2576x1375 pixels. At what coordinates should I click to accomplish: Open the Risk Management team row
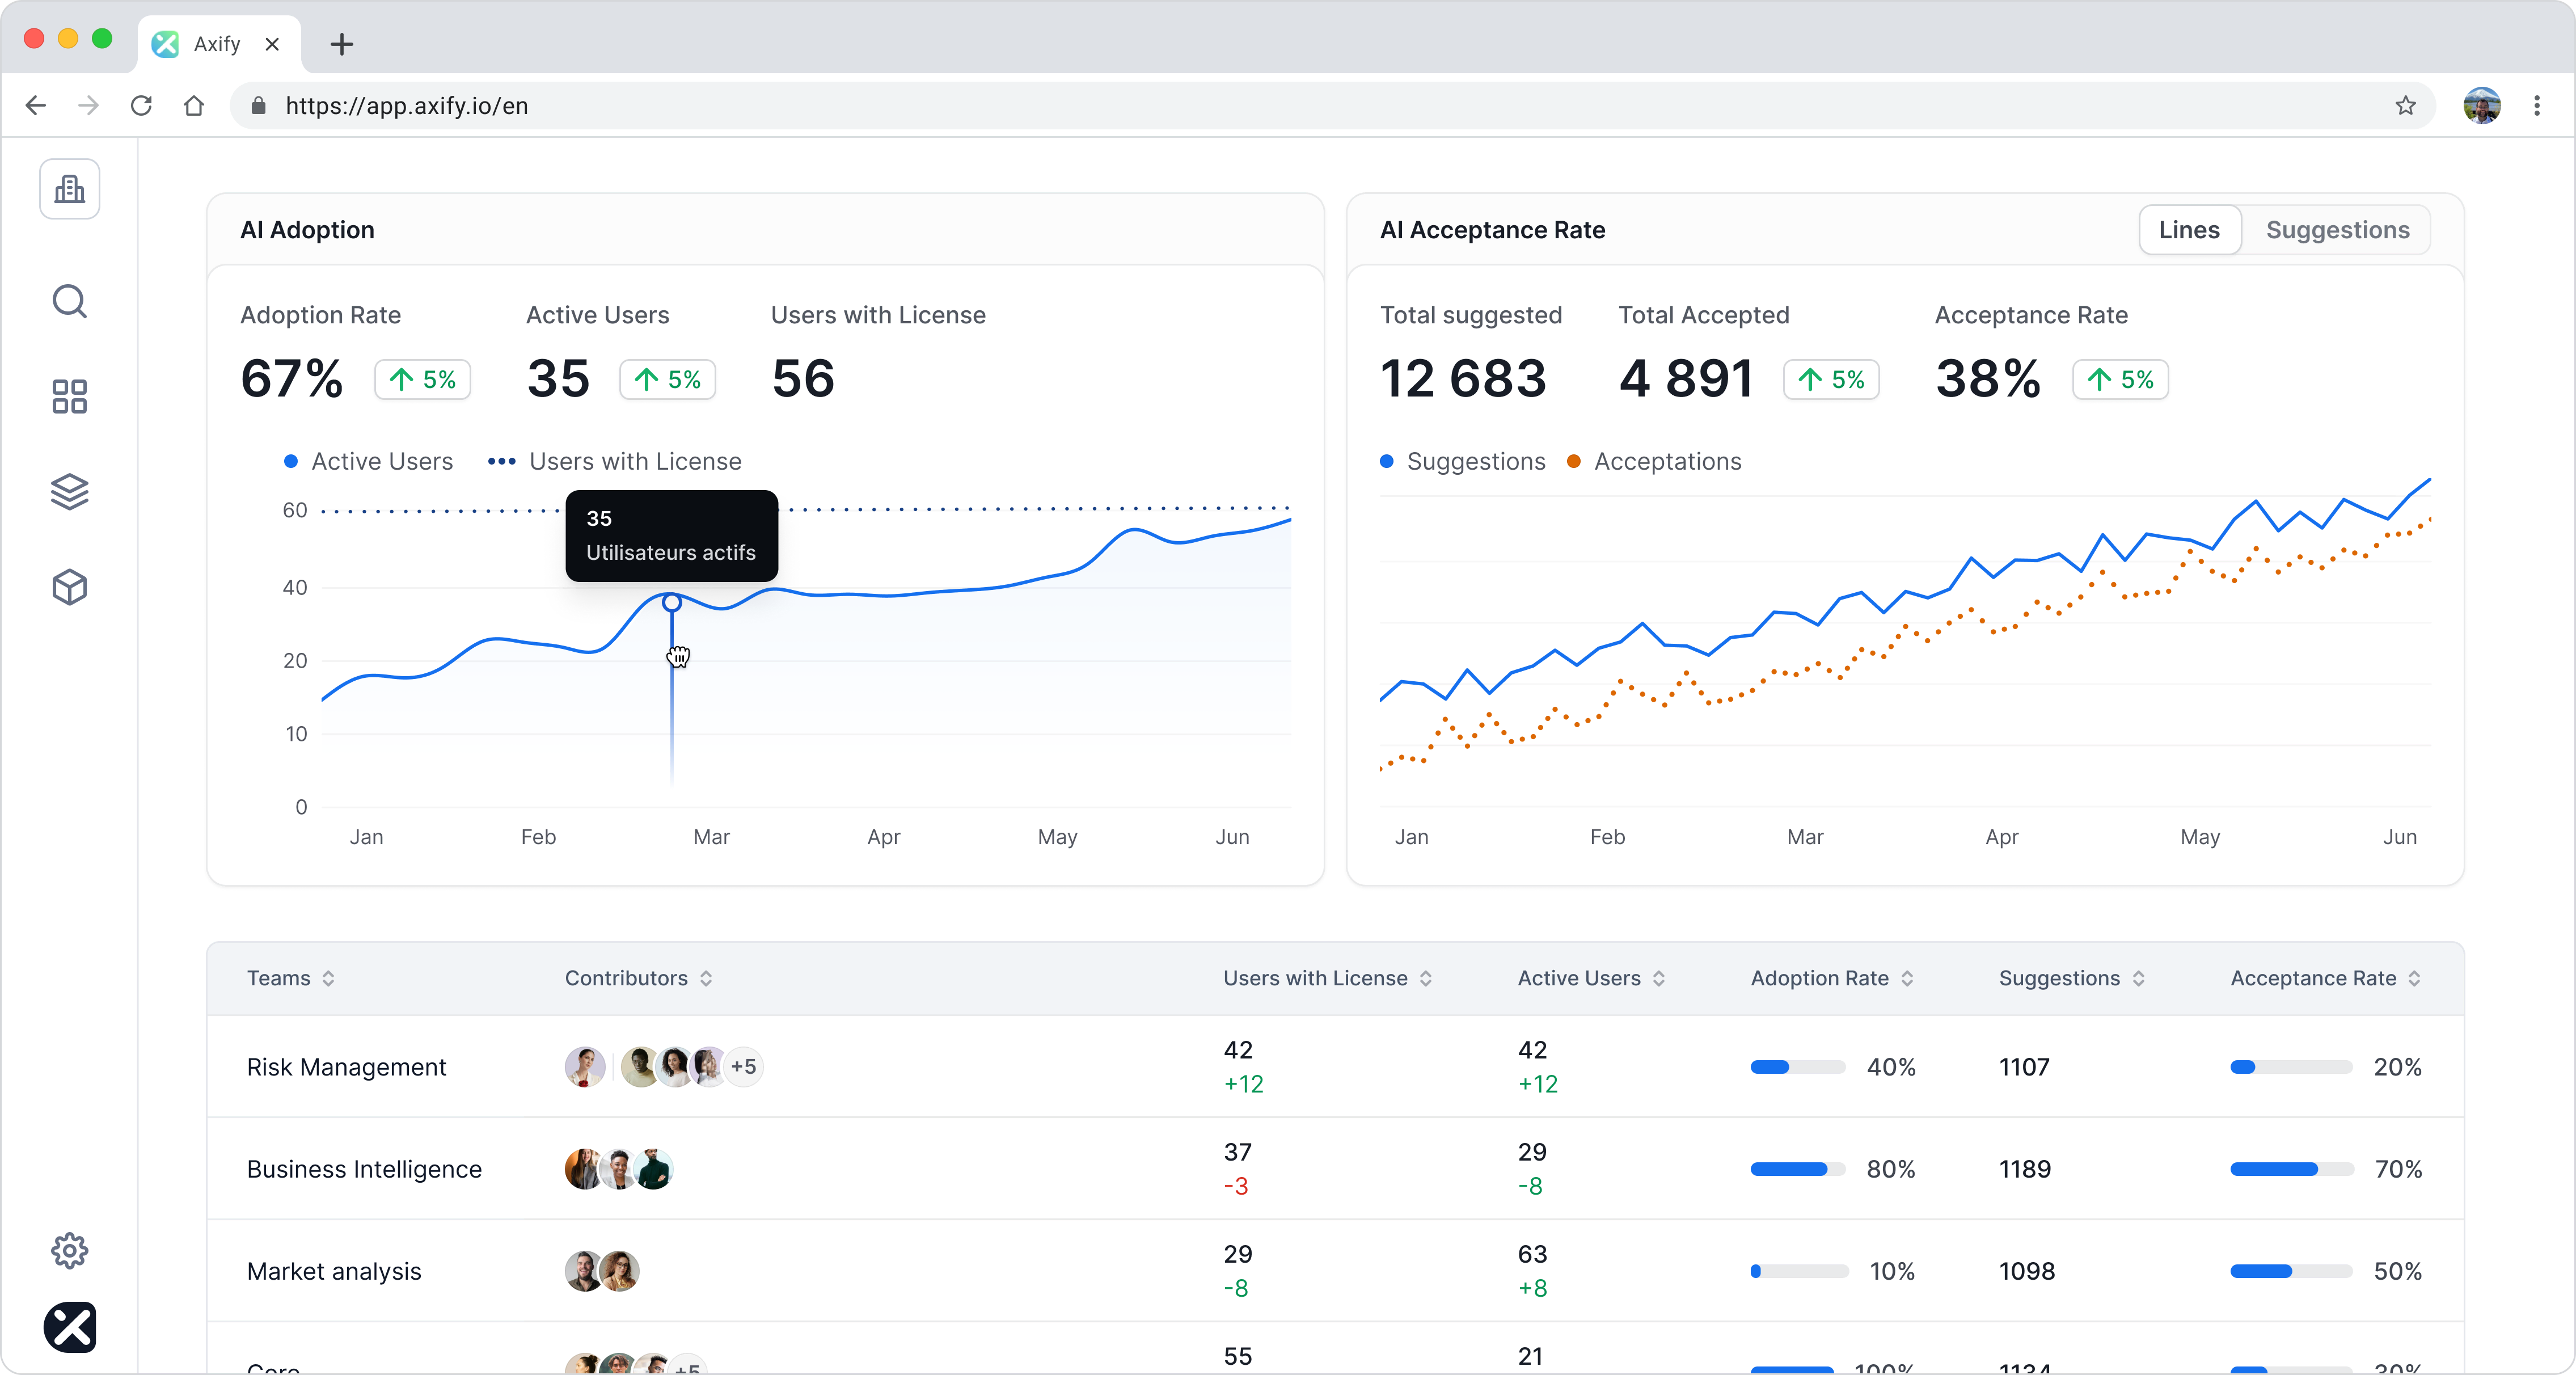tap(346, 1067)
